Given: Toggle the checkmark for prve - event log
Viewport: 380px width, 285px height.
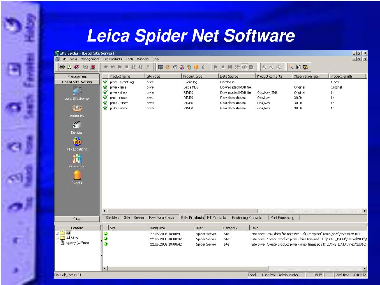Looking at the screenshot, I should coord(105,82).
